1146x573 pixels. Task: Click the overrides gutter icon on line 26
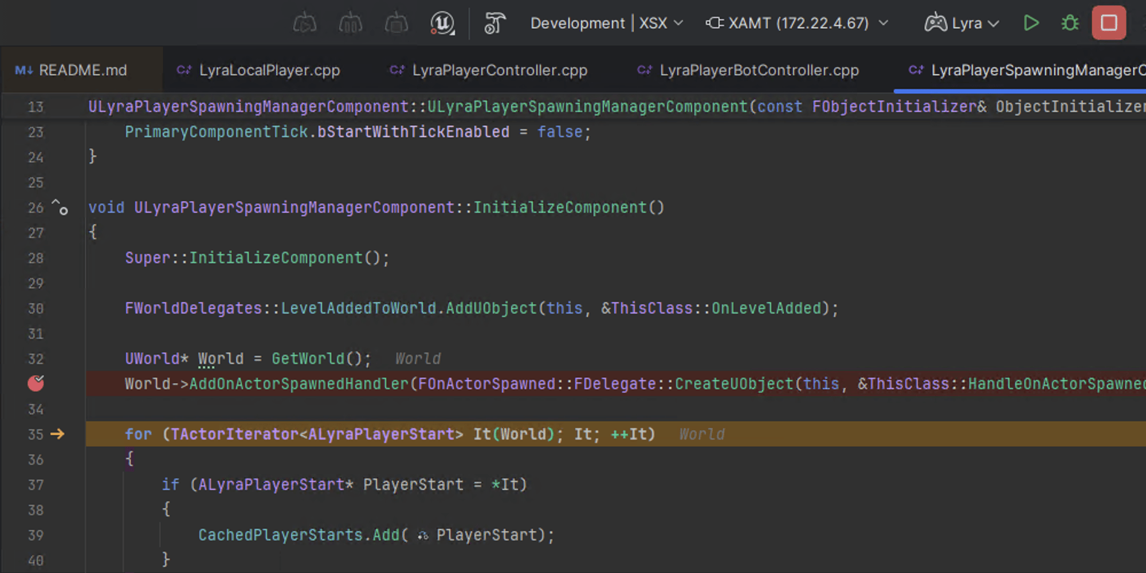60,207
